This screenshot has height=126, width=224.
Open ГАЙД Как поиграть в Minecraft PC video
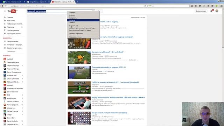(x=115, y=83)
